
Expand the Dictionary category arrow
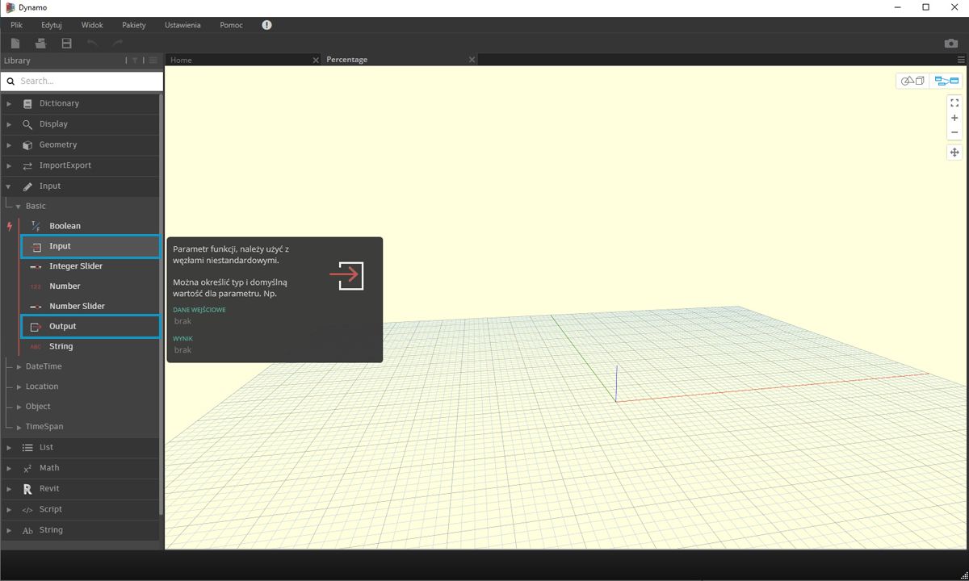click(x=9, y=103)
